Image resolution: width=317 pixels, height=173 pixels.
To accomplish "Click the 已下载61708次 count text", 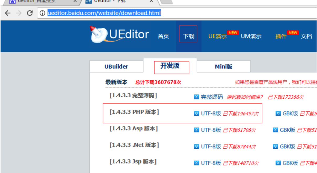I will 239,130.
